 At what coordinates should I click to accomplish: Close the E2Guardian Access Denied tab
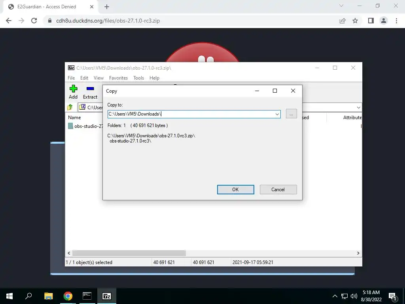pos(92,7)
